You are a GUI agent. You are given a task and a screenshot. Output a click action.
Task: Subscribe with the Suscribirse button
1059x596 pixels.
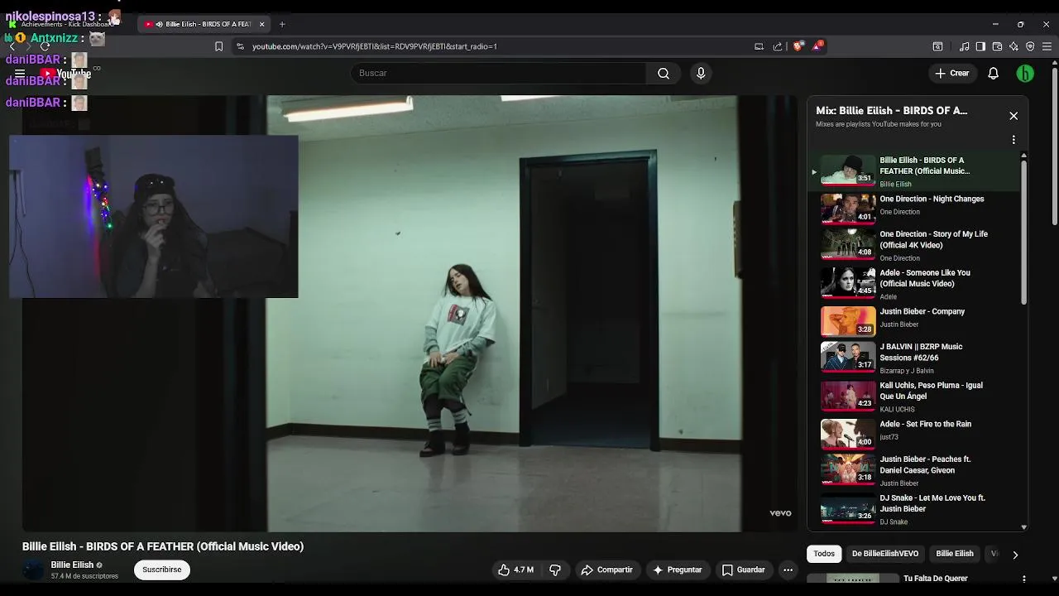pos(162,570)
